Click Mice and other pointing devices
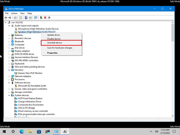Screen dimensions: 180x135 pyautogui.click(x=30, y=67)
